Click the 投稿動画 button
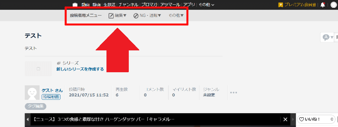338x127 pixels. tap(51, 97)
